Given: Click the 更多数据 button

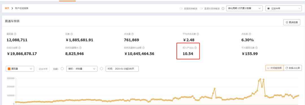Looking at the screenshot, I should point(291,22).
